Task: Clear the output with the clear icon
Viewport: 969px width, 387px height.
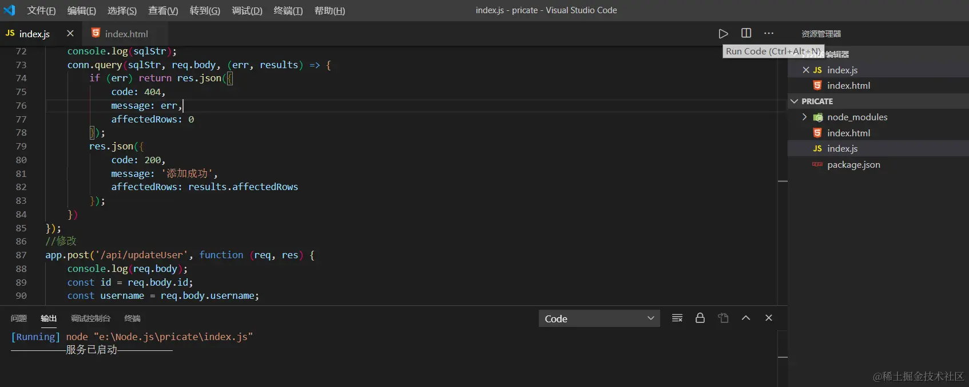Action: (677, 318)
